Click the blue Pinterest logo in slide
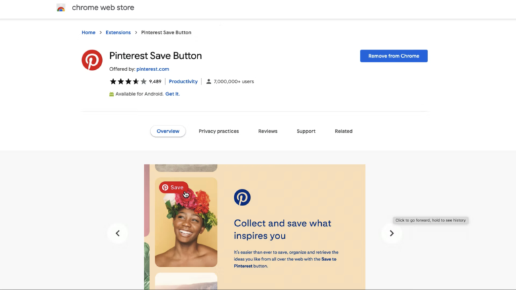 pos(242,197)
